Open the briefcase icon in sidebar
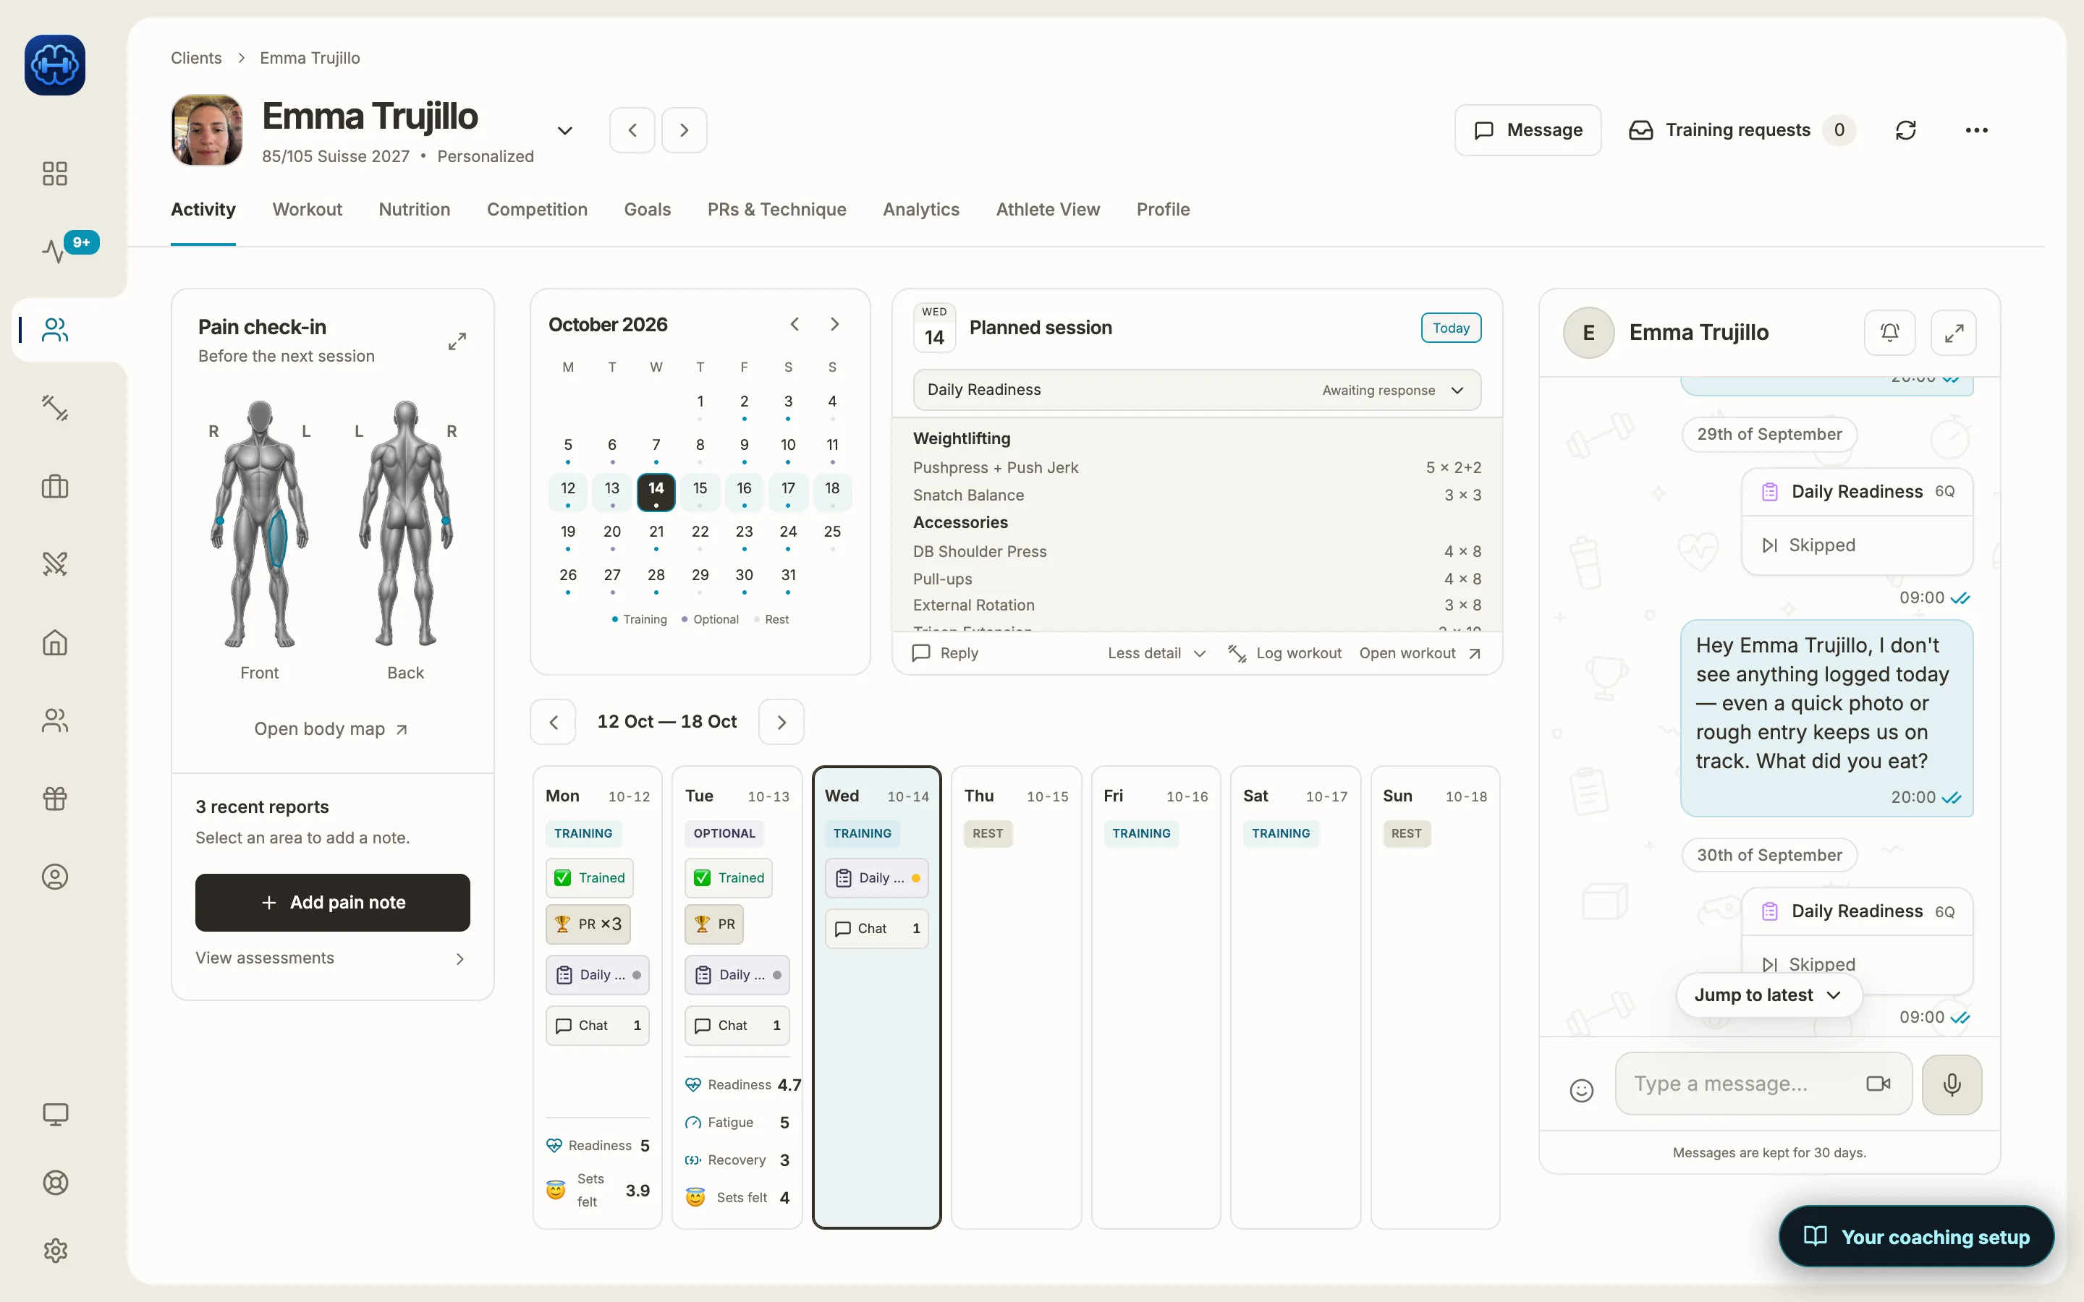Screen dimensions: 2084x1302 (x=55, y=487)
